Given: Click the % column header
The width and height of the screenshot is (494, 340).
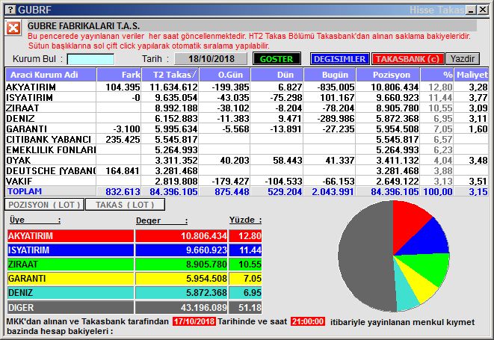Looking at the screenshot, I should coord(436,75).
